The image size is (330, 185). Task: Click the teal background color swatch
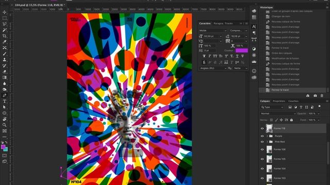[6, 150]
